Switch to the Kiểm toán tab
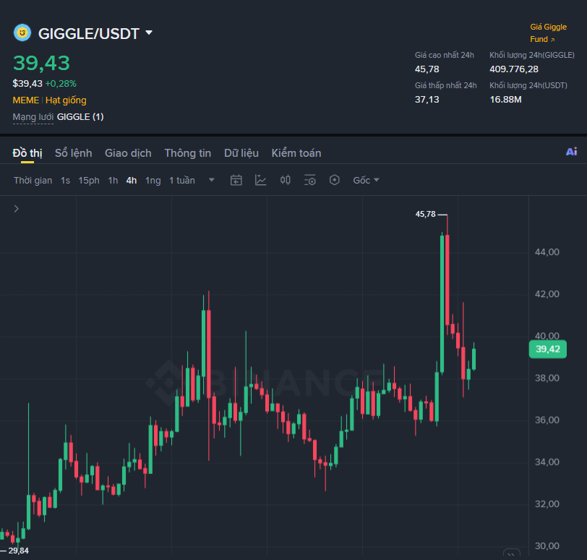This screenshot has width=587, height=560. tap(296, 153)
